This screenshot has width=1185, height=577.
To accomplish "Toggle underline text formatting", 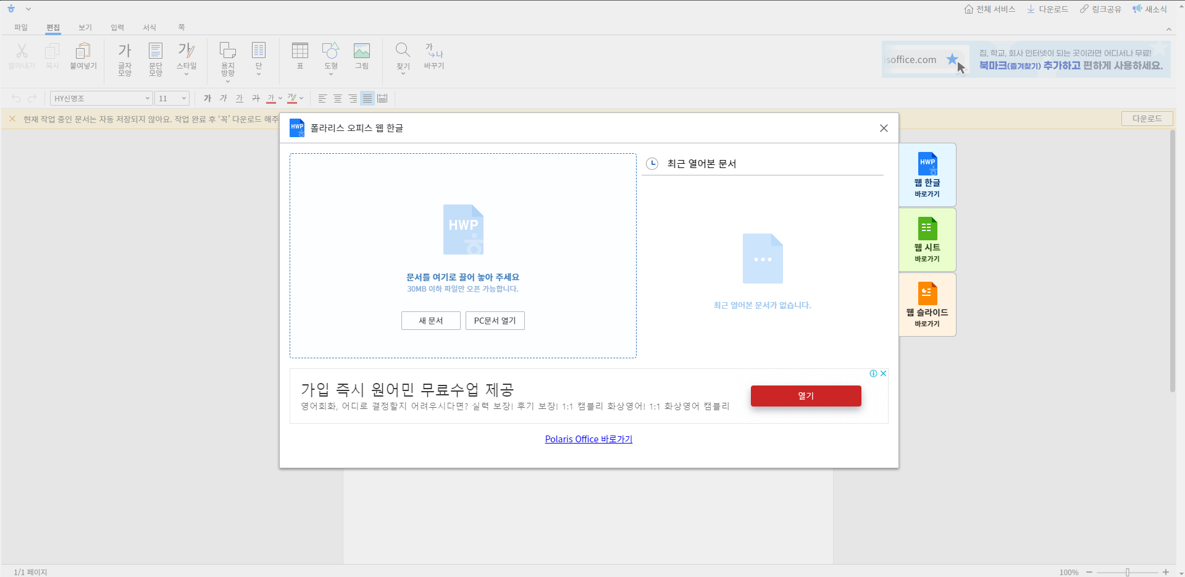I will click(x=240, y=98).
